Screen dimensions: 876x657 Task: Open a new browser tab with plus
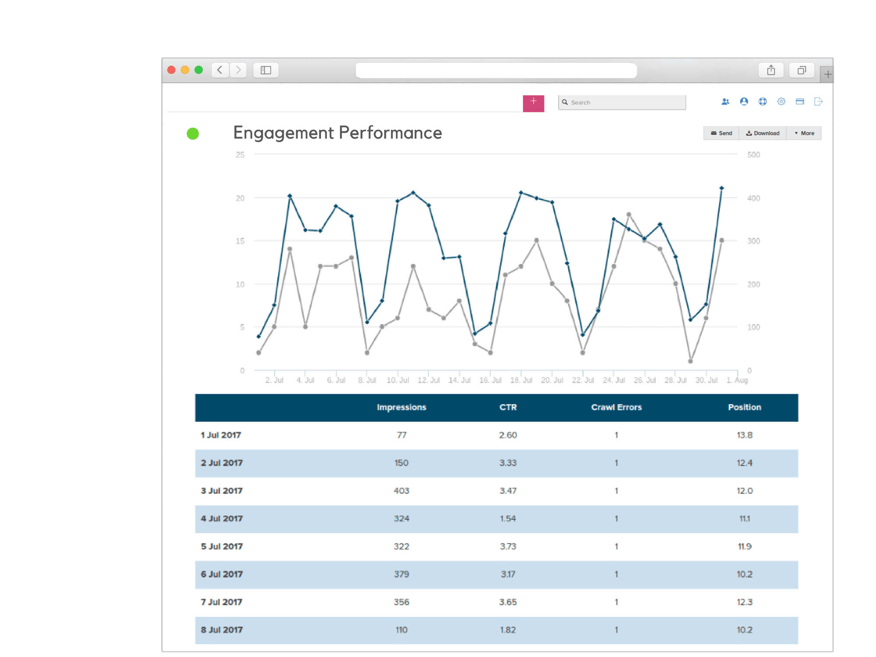pyautogui.click(x=828, y=74)
